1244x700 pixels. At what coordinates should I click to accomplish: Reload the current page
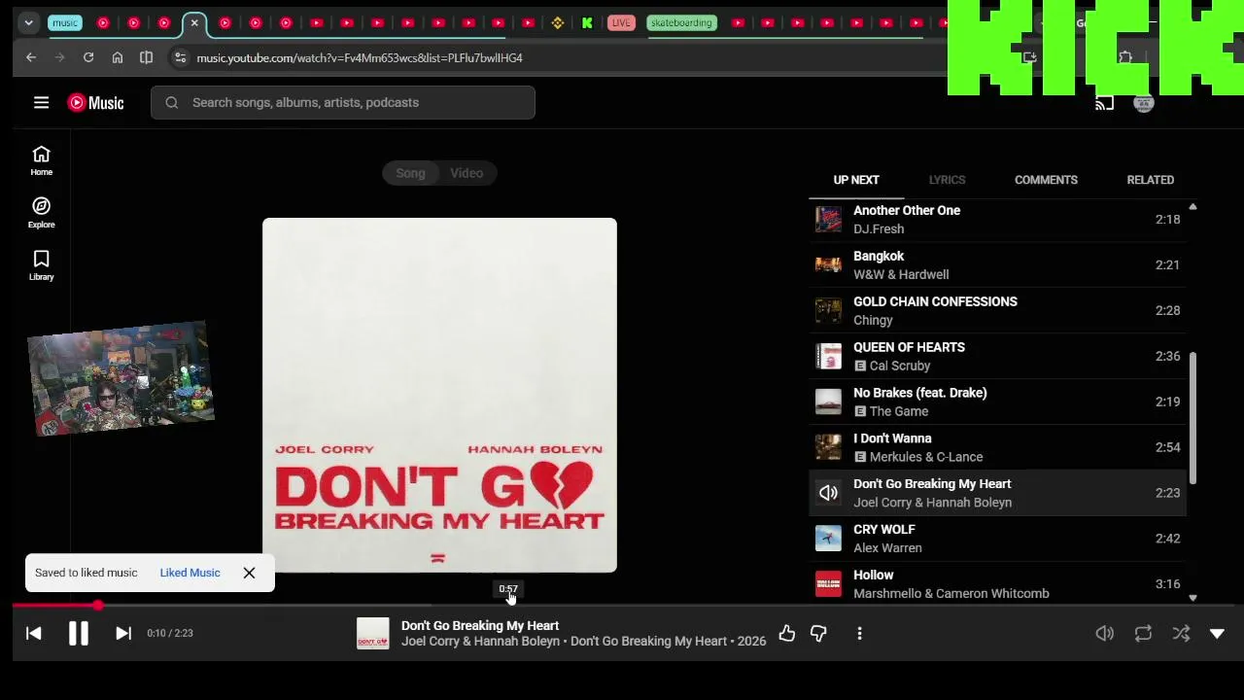(88, 57)
